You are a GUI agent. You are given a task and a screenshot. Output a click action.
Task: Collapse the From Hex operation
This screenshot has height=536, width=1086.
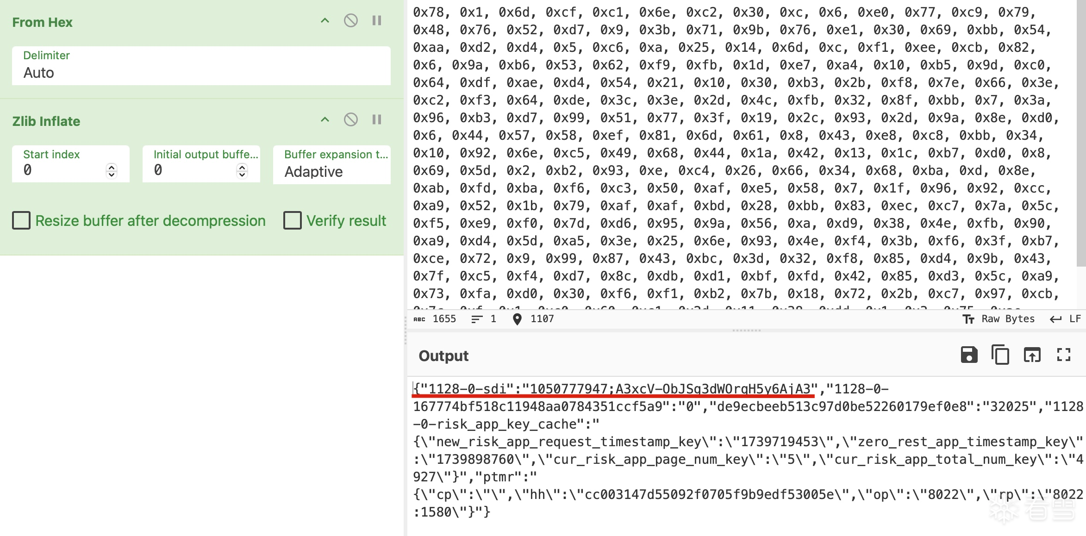click(x=325, y=21)
